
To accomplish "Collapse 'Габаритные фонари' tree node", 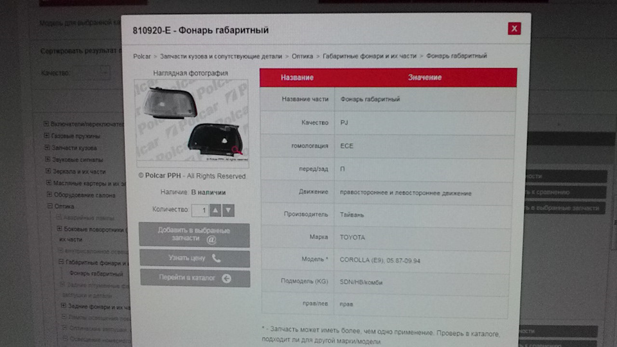I will [61, 262].
